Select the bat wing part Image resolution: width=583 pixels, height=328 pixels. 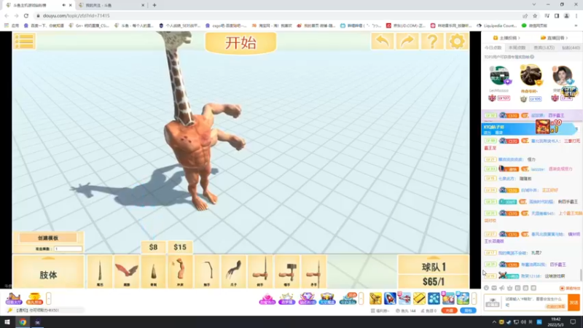click(x=126, y=272)
